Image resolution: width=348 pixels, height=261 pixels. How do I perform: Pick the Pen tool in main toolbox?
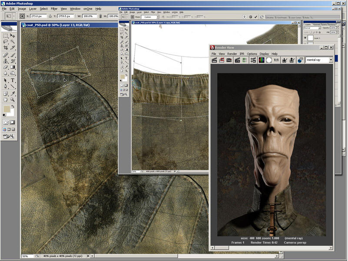tap(6, 86)
